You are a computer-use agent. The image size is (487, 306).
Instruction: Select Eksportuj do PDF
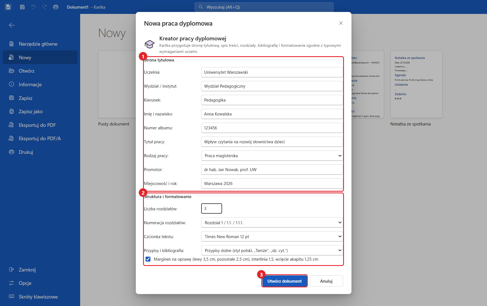click(40, 125)
